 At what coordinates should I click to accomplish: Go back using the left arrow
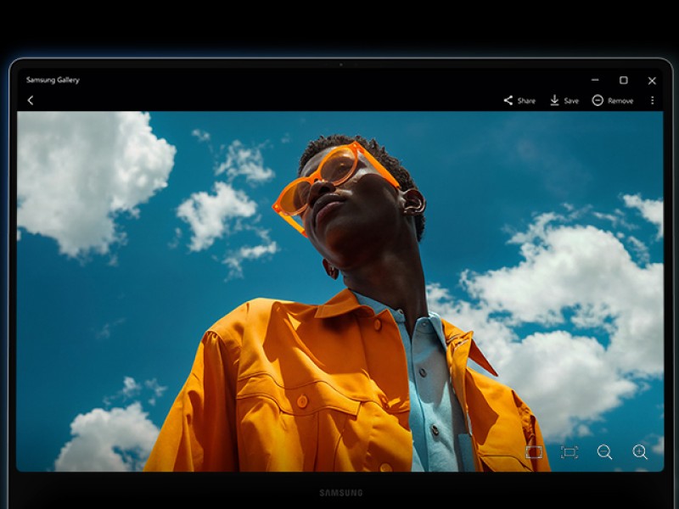(x=31, y=100)
